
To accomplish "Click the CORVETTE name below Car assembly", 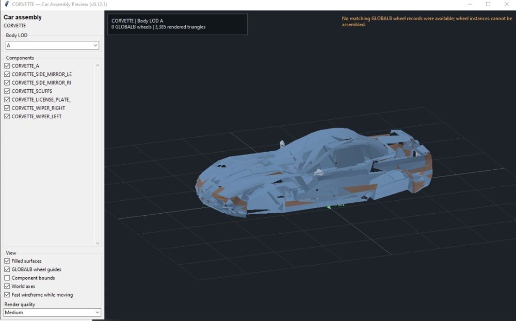I will pos(14,26).
